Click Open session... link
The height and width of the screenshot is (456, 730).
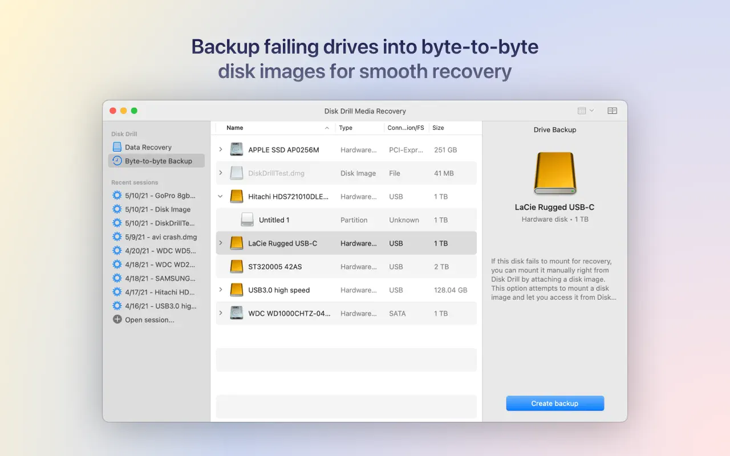click(x=149, y=320)
